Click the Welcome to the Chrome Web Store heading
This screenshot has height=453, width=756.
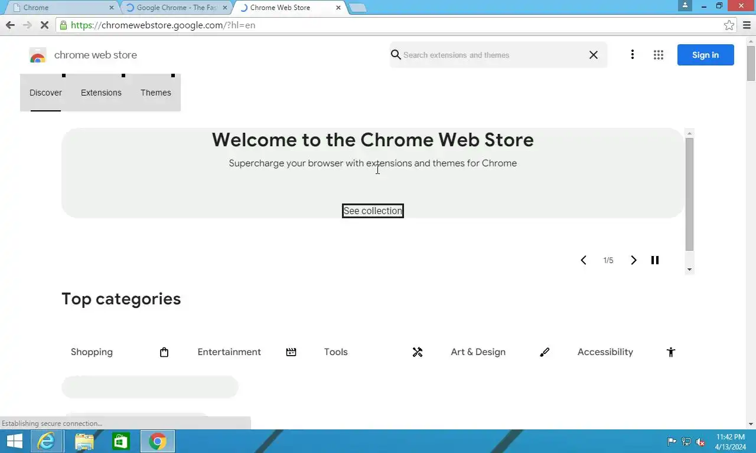tap(373, 140)
